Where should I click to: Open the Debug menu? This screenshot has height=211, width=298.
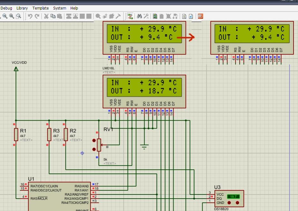pyautogui.click(x=6, y=8)
